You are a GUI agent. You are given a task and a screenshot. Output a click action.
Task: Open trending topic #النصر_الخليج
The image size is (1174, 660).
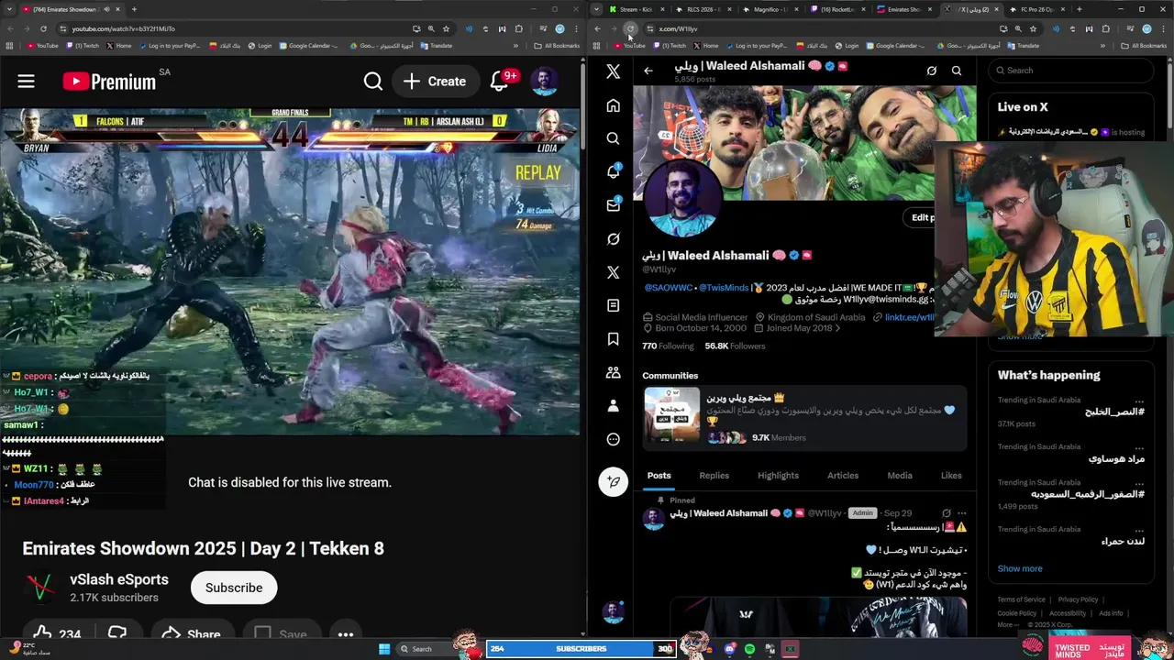[x=1114, y=412]
